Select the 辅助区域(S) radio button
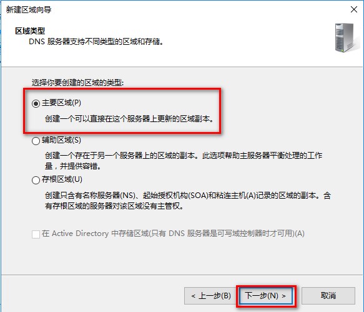364x312 pixels. [36, 141]
